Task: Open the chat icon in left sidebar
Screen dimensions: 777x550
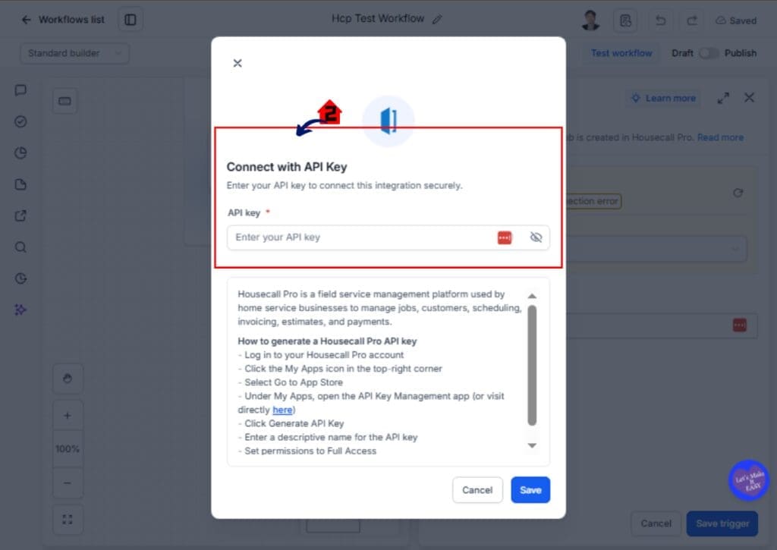Action: tap(20, 90)
